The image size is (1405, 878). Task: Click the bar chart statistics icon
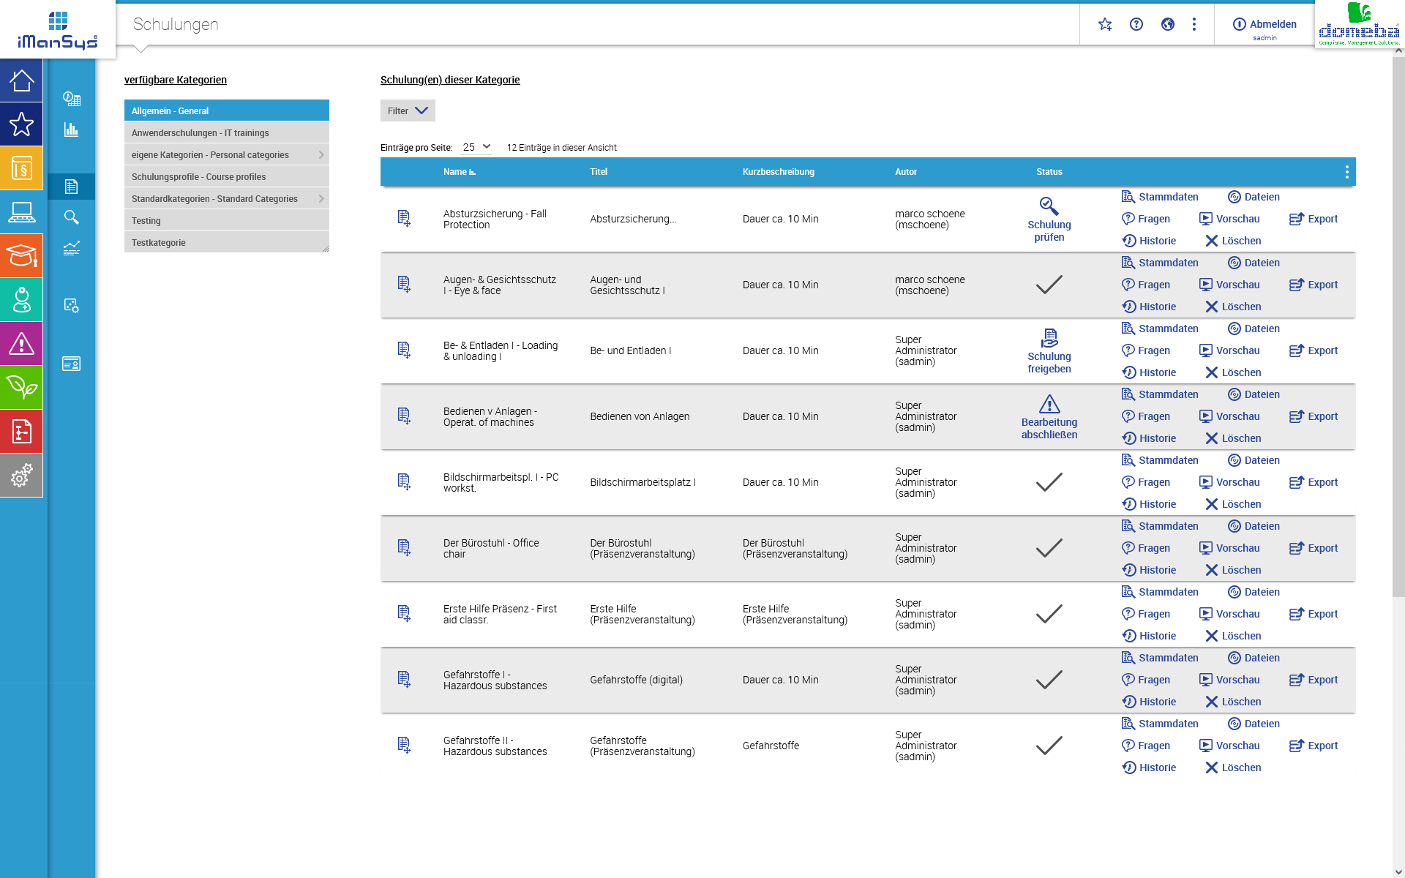coord(71,129)
